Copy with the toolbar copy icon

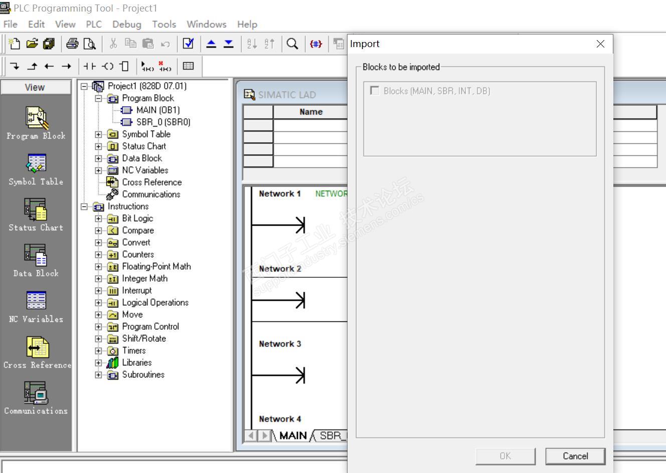tap(130, 44)
